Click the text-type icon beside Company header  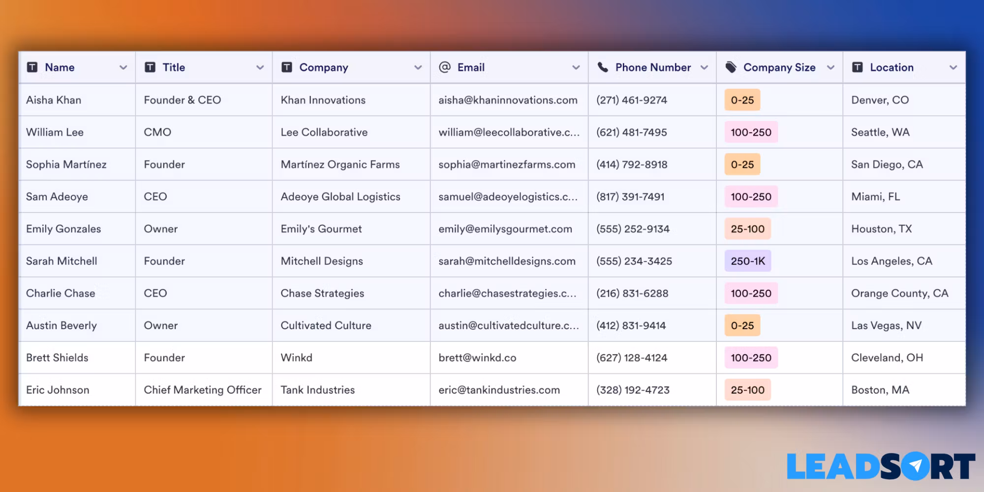click(287, 67)
